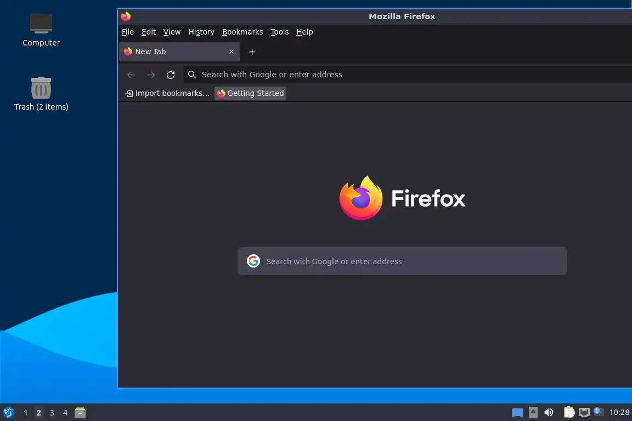The image size is (632, 421).
Task: Go forward using the forward arrow
Action: click(151, 75)
